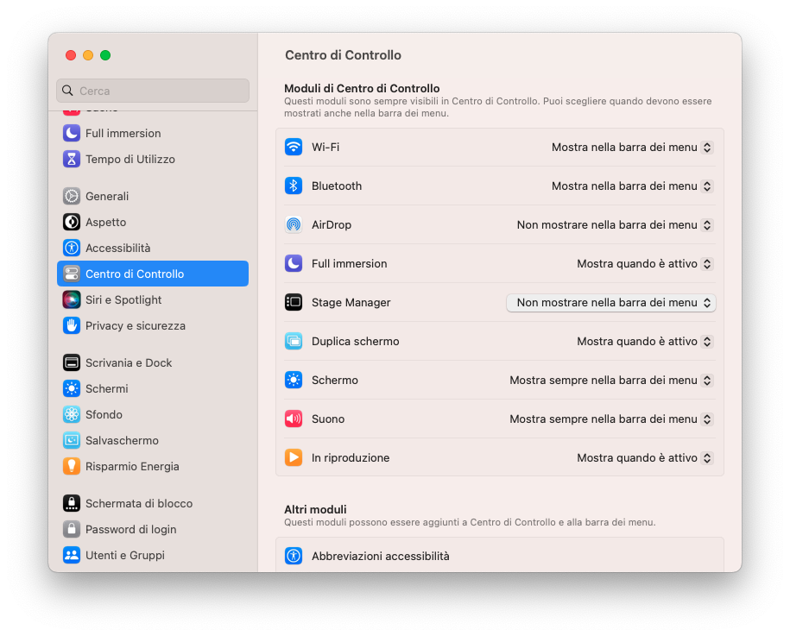Viewport: 790px width, 636px height.
Task: Open Scrivania e Dock from the sidebar
Action: [153, 362]
